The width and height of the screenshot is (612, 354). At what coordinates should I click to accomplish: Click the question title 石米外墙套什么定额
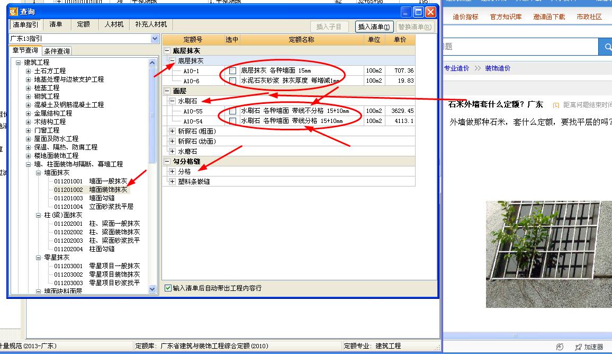click(x=496, y=104)
